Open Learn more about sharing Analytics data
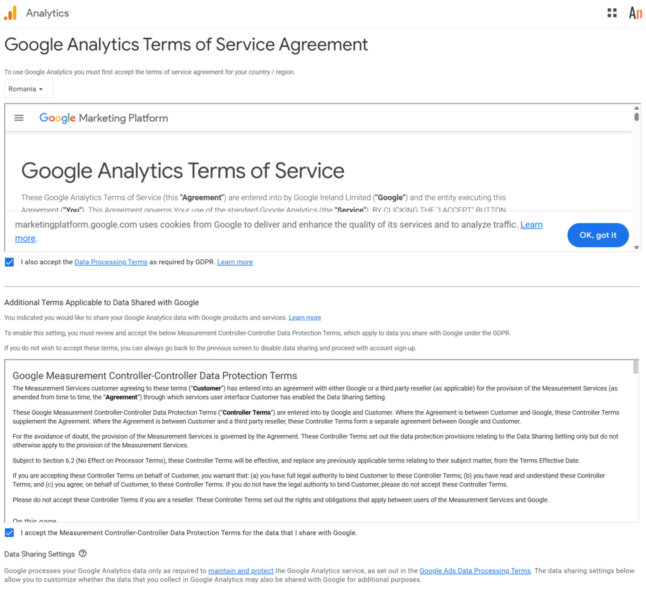This screenshot has width=646, height=593. click(305, 317)
